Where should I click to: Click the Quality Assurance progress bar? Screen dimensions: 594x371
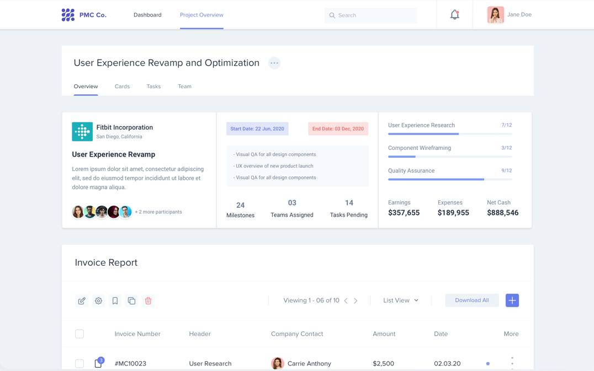448,179
